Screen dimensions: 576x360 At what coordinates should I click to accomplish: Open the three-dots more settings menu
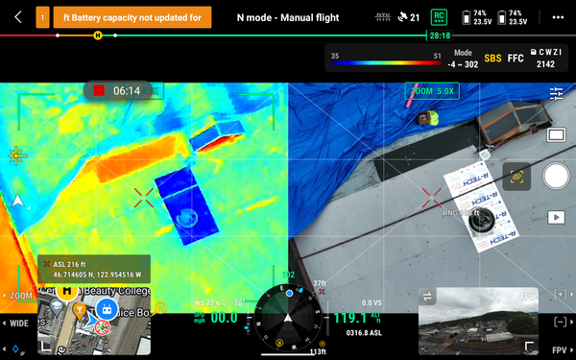click(558, 17)
